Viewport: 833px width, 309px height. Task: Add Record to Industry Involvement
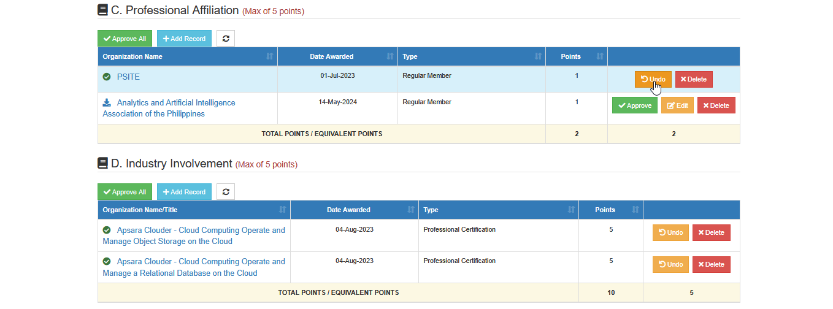184,192
